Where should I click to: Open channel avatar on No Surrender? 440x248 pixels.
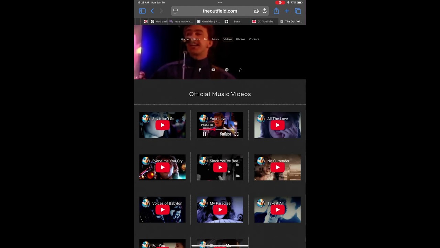pyautogui.click(x=261, y=161)
